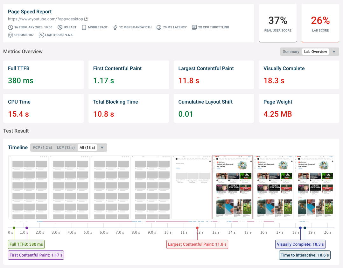This screenshot has height=268, width=343.
Task: Click the red-outlined LCP filmstrip frame
Action: click(232, 187)
